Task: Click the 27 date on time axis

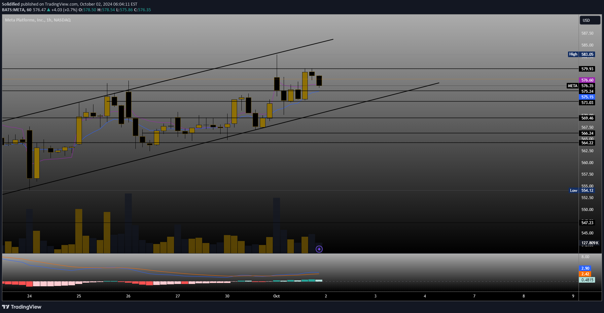Action: (x=178, y=296)
